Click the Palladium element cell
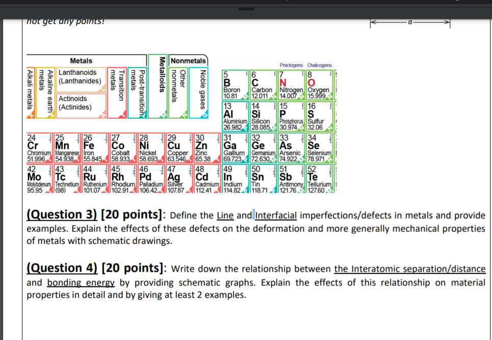492x340 pixels. 151,179
